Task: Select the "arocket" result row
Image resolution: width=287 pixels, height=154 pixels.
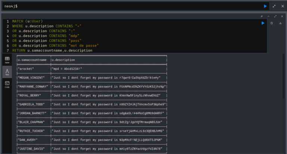Action: (x=26, y=69)
